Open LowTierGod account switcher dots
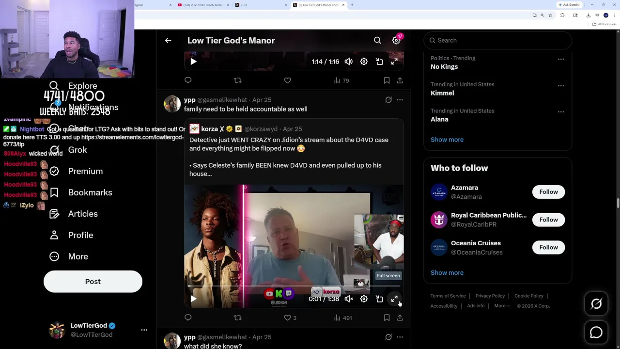This screenshot has height=349, width=620. 144,330
